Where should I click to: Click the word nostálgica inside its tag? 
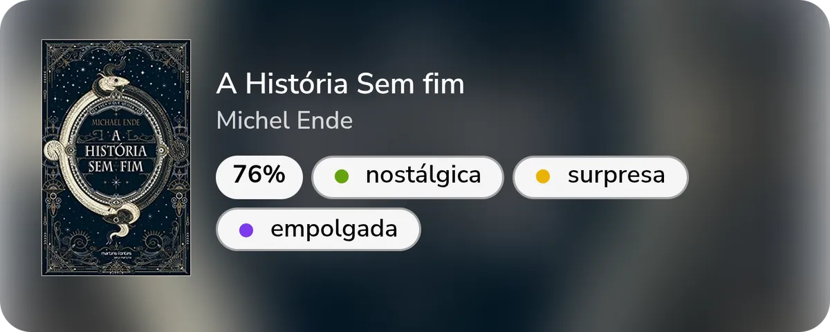click(x=423, y=176)
